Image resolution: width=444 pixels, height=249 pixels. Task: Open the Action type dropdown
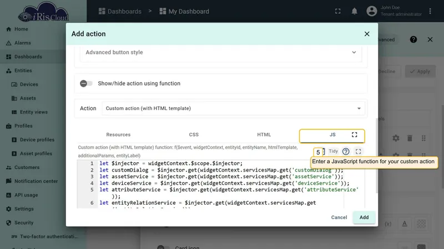(233, 108)
